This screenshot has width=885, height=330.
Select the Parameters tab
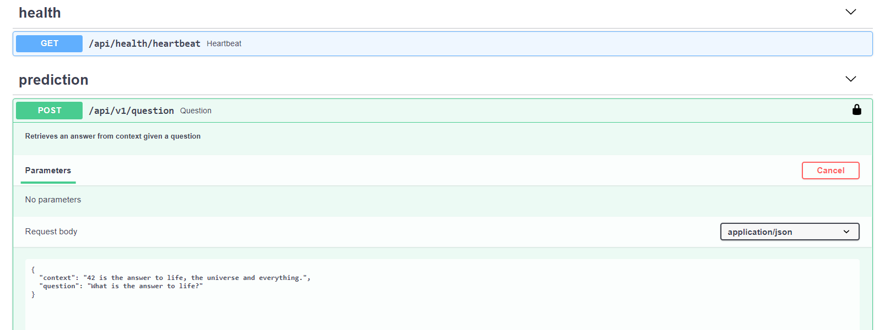click(x=48, y=170)
